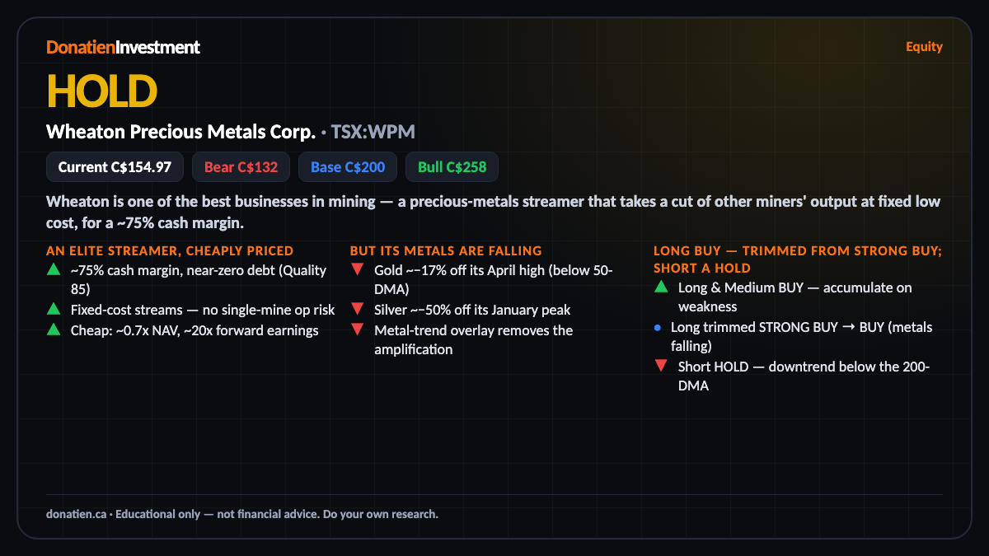Screen dimensions: 989x556
Task: Click red down triangle next to Silver ~−50%
Action: point(357,310)
